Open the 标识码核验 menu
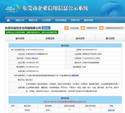This screenshot has height=113, width=125. (x=61, y=20)
